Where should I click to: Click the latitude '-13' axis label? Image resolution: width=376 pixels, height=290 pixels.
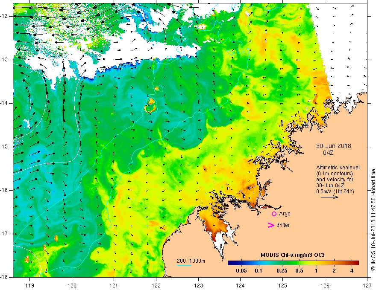[x=5, y=60]
